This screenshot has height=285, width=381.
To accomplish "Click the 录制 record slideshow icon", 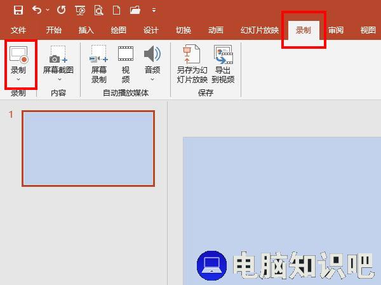I will (x=18, y=54).
